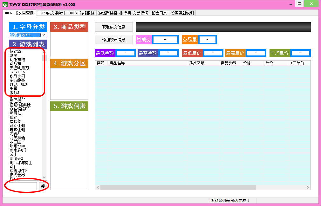
Task: Sort by 商品类型 column header
Action: coord(230,63)
